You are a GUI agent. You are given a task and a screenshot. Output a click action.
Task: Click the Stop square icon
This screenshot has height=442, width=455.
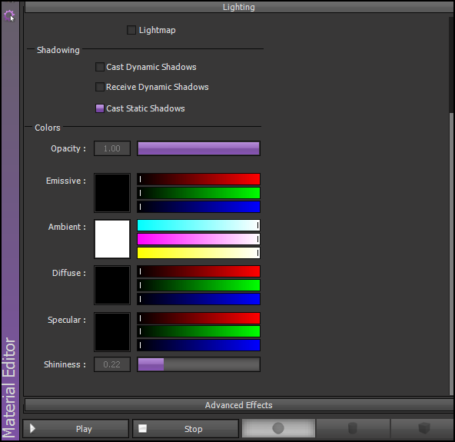click(142, 428)
